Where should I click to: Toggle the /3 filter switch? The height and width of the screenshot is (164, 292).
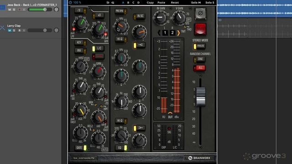tap(80, 10)
